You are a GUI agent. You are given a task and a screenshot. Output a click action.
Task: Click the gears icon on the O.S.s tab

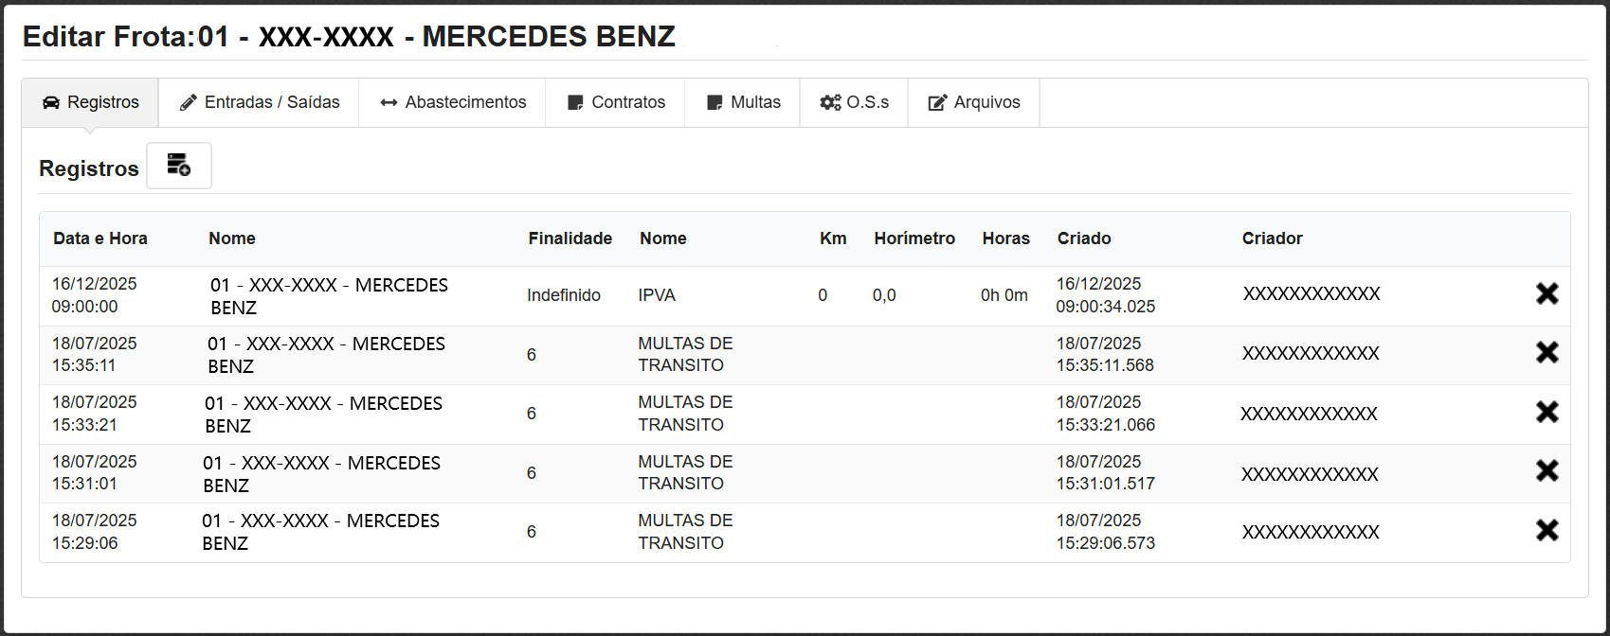coord(831,101)
